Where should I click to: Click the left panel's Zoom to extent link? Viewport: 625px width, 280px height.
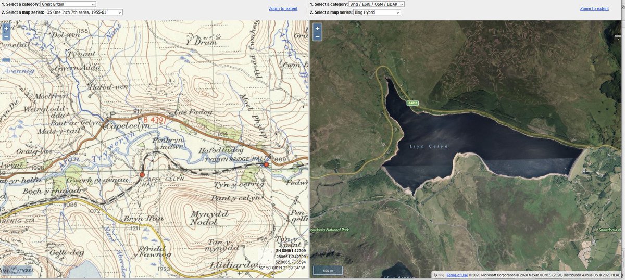pyautogui.click(x=283, y=9)
